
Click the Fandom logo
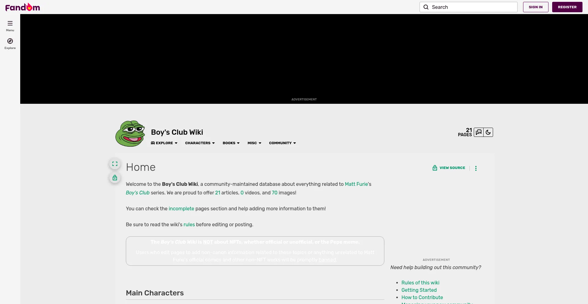coord(23,7)
